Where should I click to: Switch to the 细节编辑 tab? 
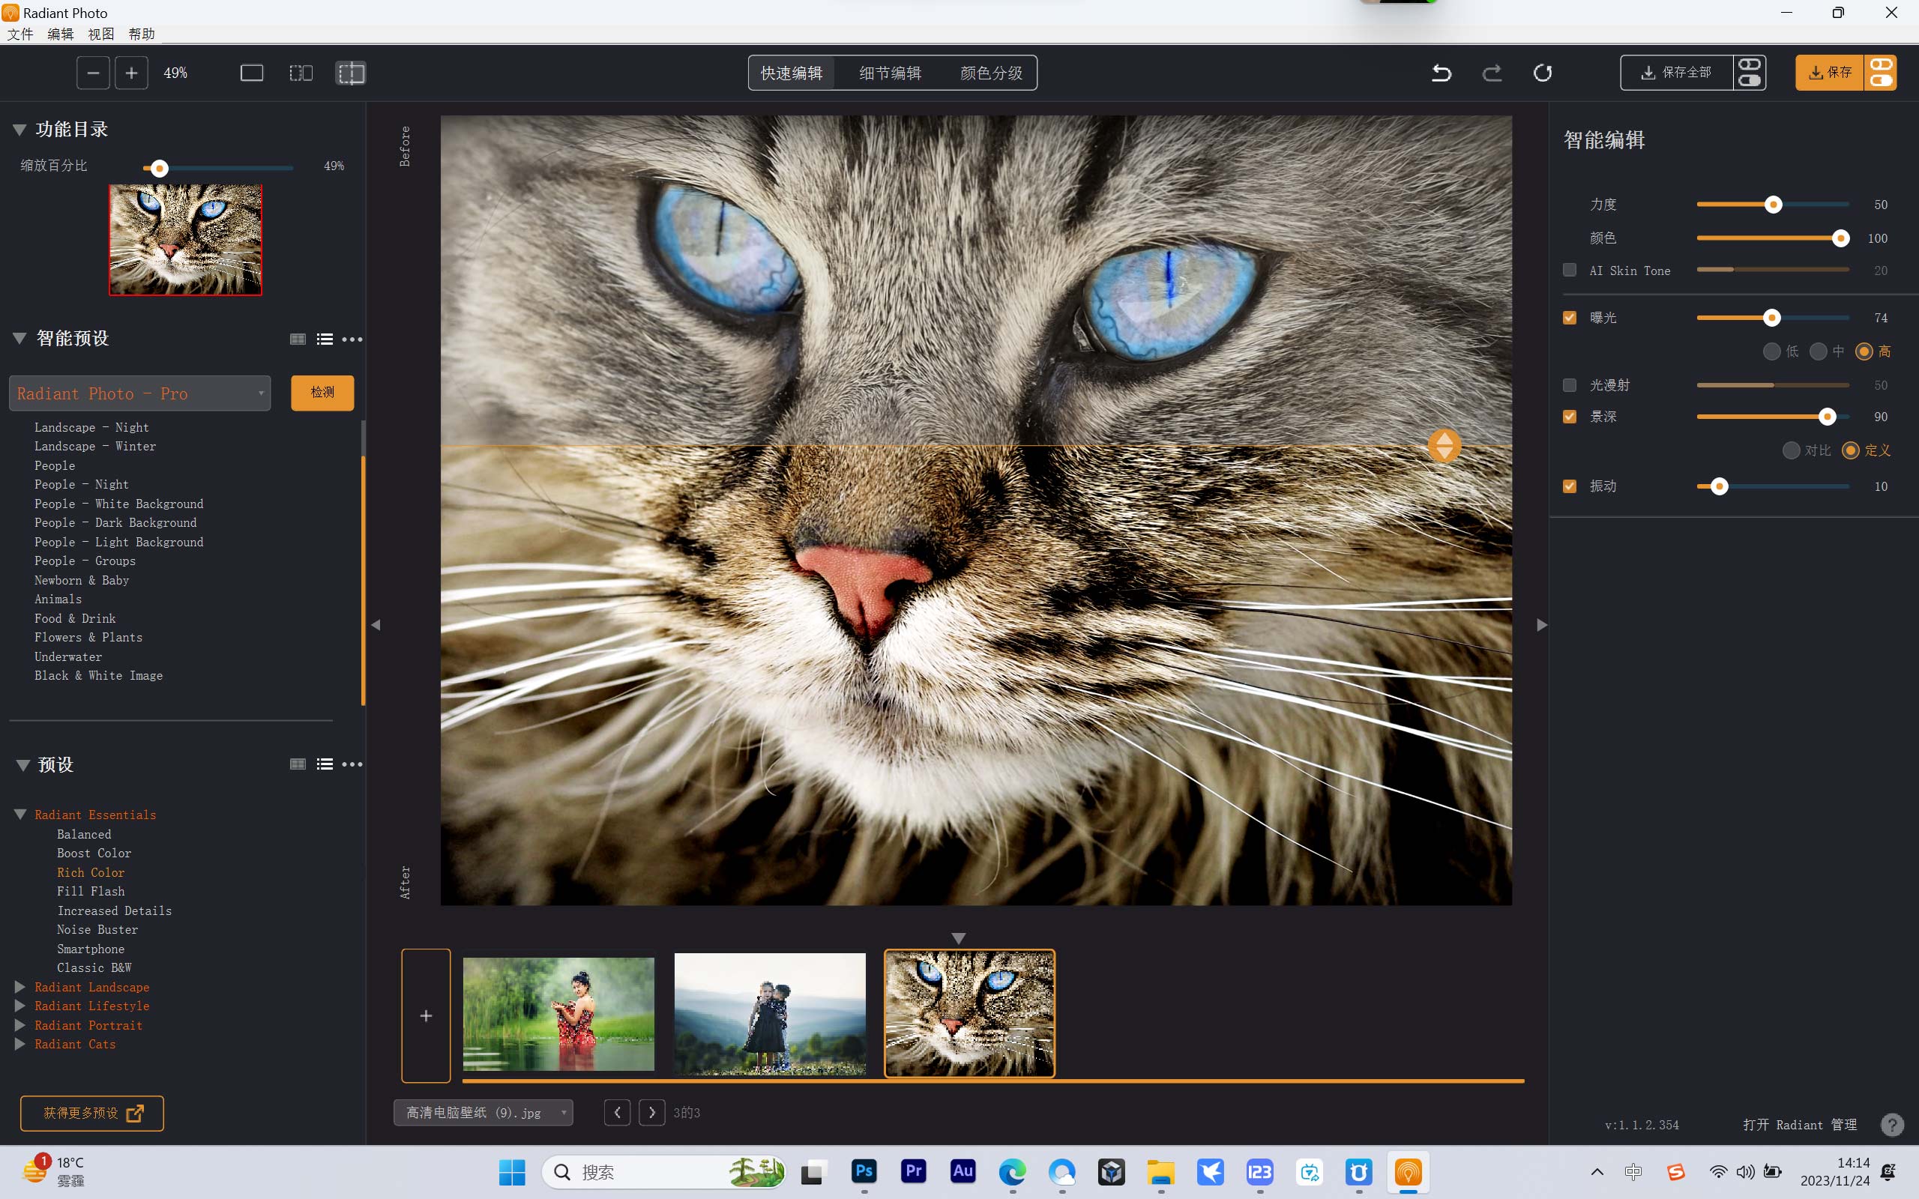click(x=890, y=73)
